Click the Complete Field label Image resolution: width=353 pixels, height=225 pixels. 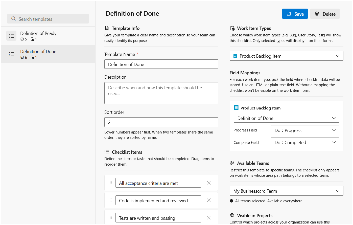[x=246, y=143]
